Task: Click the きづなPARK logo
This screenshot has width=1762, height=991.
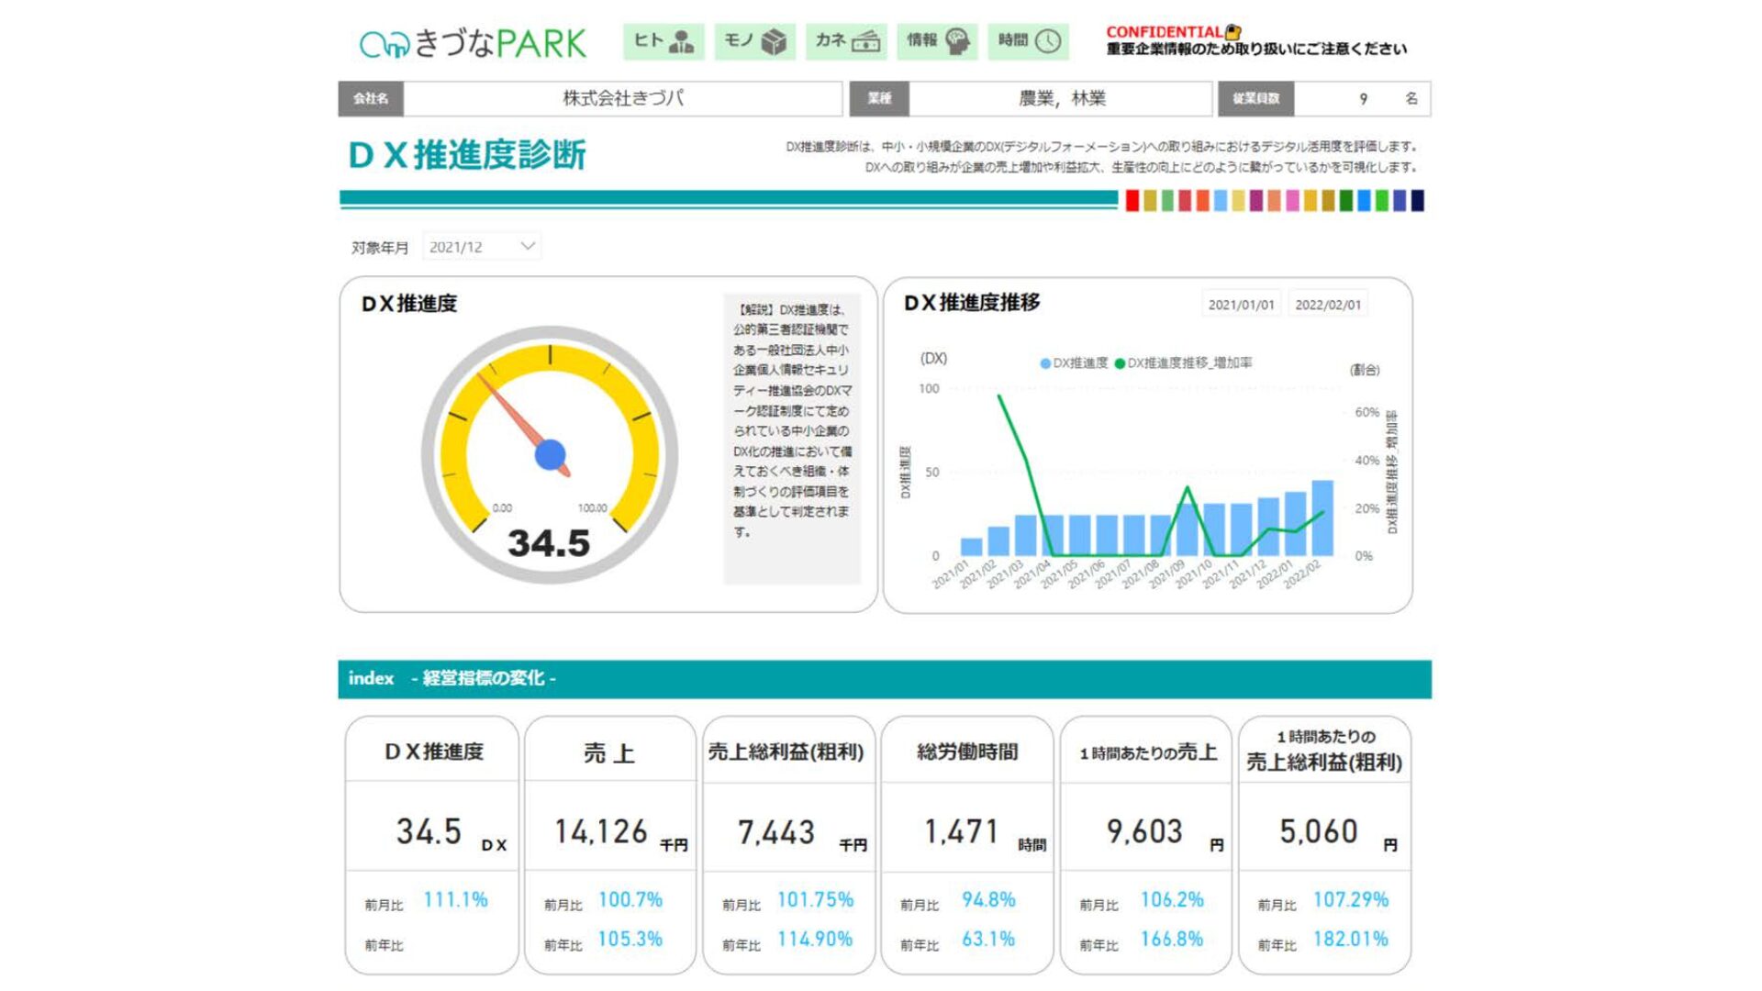Action: (x=473, y=43)
